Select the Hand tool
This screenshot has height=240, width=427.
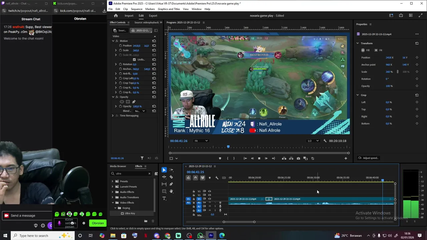171,191
